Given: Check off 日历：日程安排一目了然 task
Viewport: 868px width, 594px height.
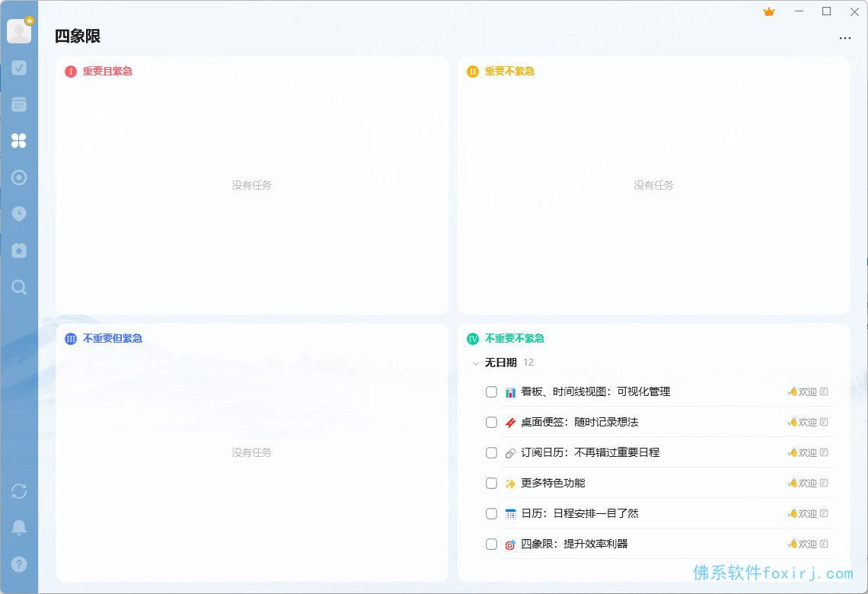Looking at the screenshot, I should tap(491, 514).
